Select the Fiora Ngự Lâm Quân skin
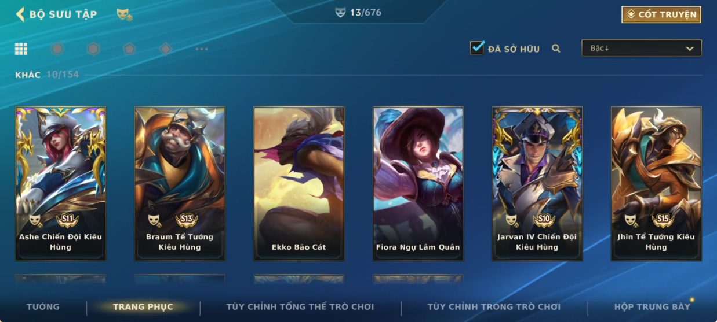 pos(418,184)
